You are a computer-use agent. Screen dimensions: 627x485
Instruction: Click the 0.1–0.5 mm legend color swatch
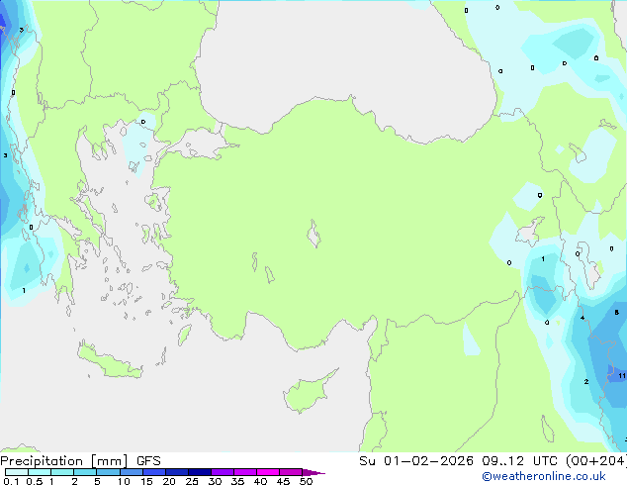[17, 472]
